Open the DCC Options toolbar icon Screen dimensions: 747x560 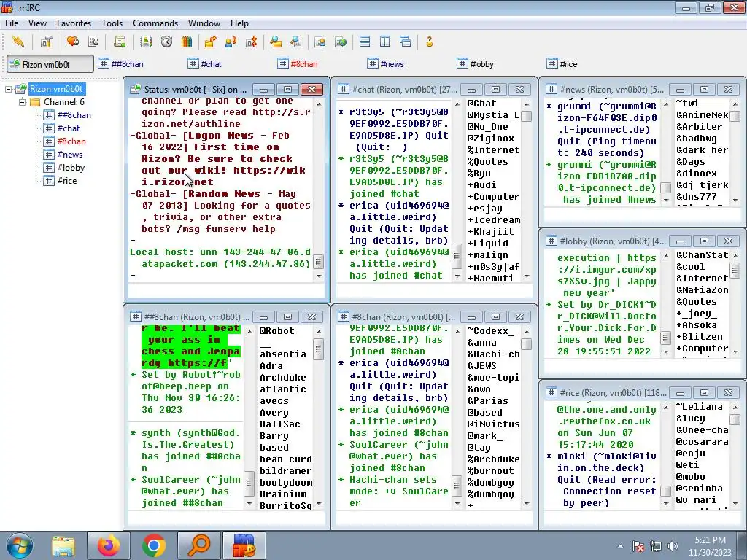252,42
